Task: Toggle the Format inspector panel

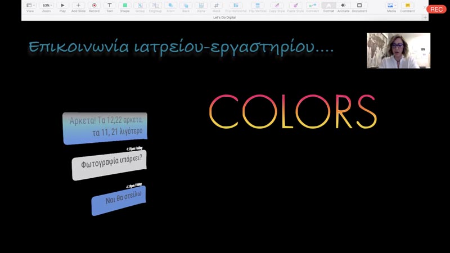Action: [x=328, y=6]
